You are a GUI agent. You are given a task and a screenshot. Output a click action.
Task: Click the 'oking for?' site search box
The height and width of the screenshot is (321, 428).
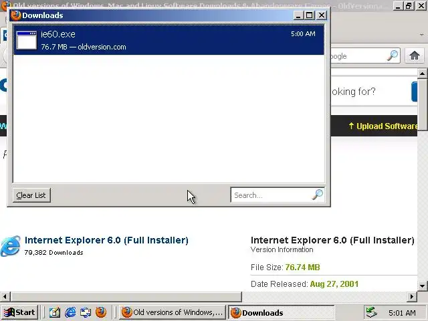(370, 92)
